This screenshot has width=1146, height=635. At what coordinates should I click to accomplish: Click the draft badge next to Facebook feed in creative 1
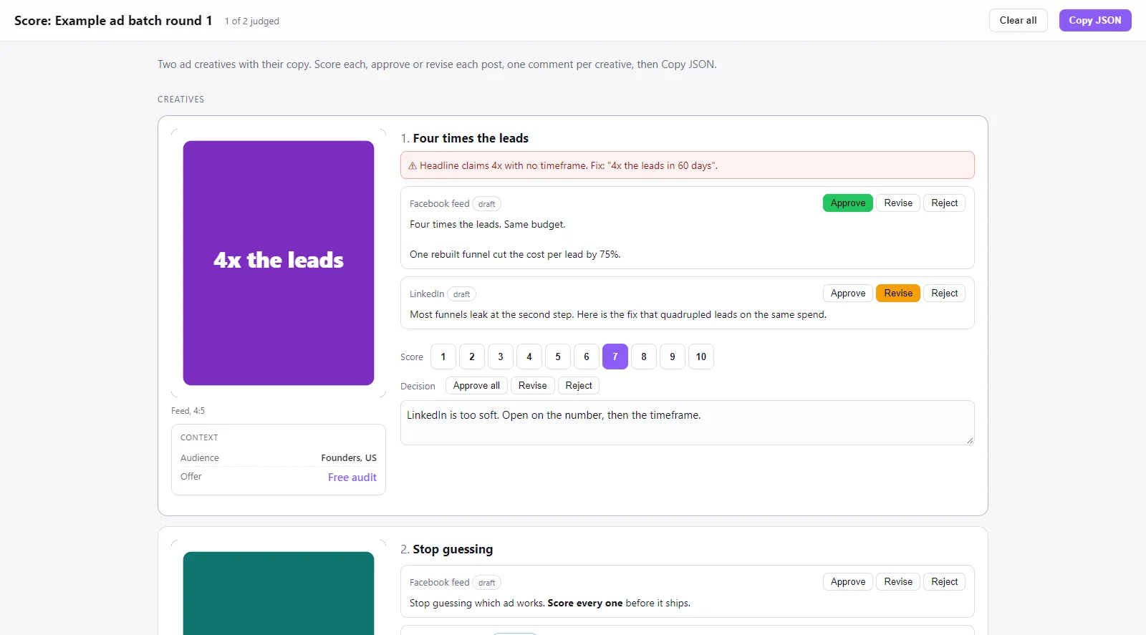pos(487,204)
